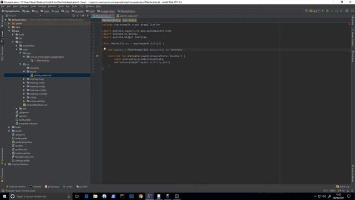The width and height of the screenshot is (355, 200).
Task: Open the Terminal tool window
Action: tap(35, 187)
